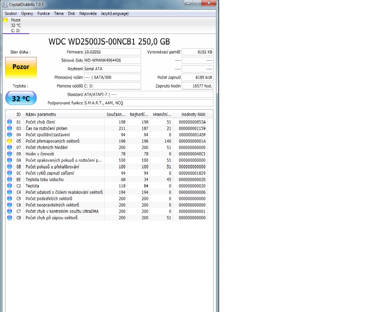Click the RAW value 00000000001A
This screenshot has height=312, width=366.
192,141
